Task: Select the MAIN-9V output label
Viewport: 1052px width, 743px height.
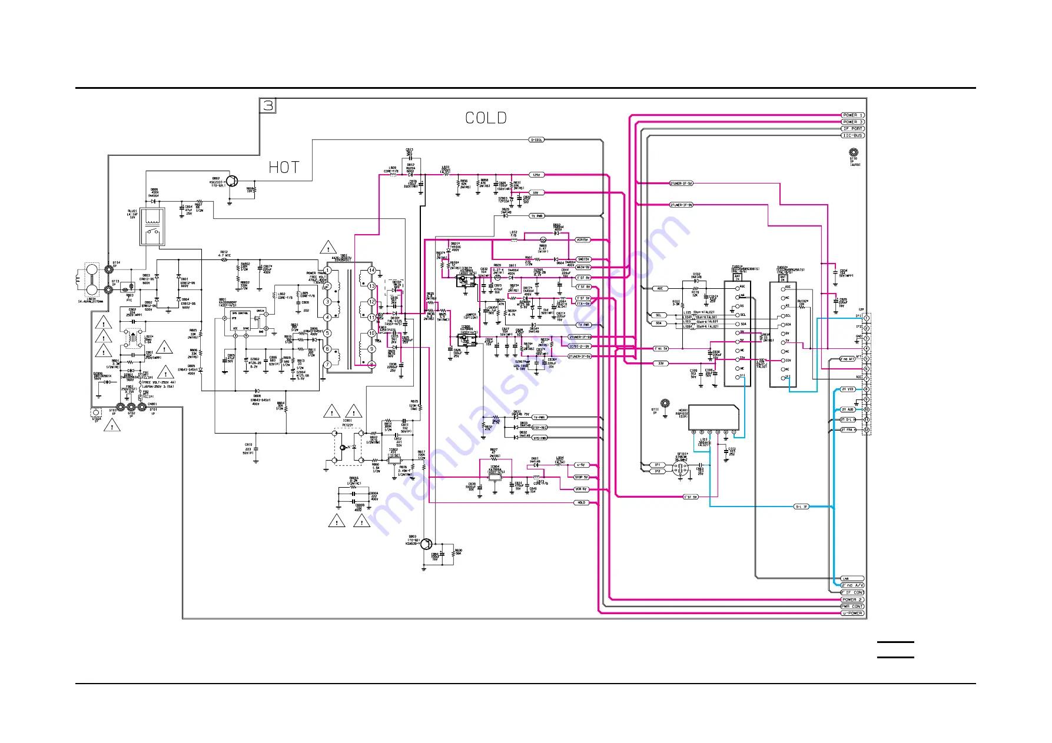Action: (583, 267)
